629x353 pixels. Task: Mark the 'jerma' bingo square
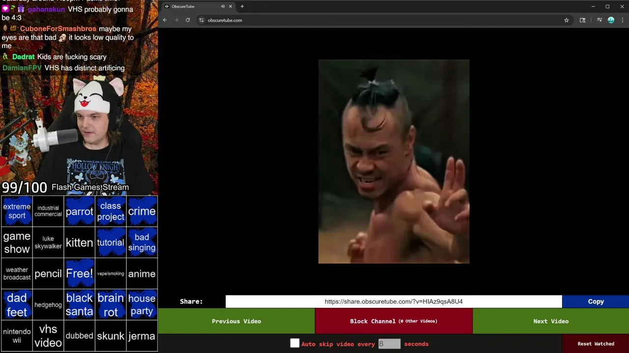pyautogui.click(x=142, y=336)
